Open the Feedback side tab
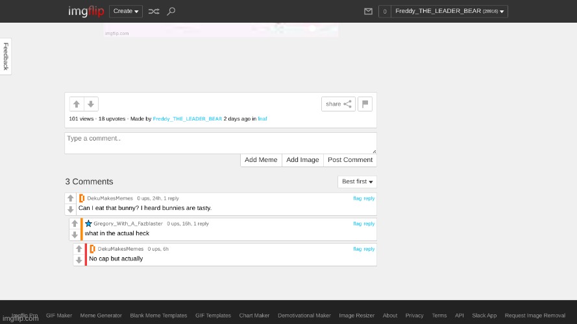This screenshot has height=324, width=577. pyautogui.click(x=6, y=56)
